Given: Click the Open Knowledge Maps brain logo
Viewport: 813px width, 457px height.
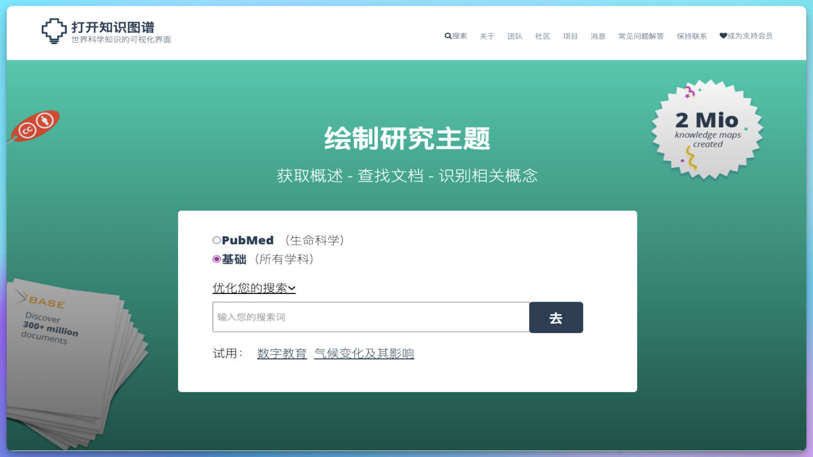Looking at the screenshot, I should [53, 30].
